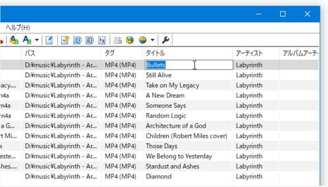Sort by the タグ column header

(122, 53)
